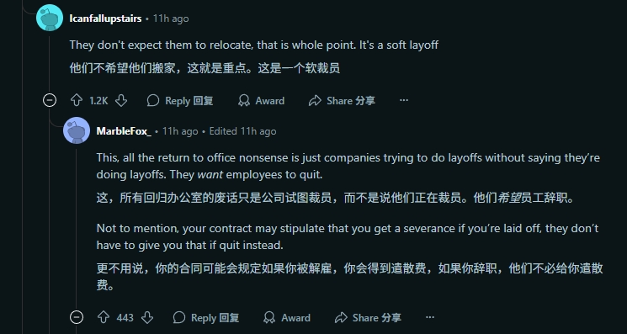Image resolution: width=627 pixels, height=334 pixels.
Task: Collapse MarbleFox_'s comment thread
Action: 77,318
